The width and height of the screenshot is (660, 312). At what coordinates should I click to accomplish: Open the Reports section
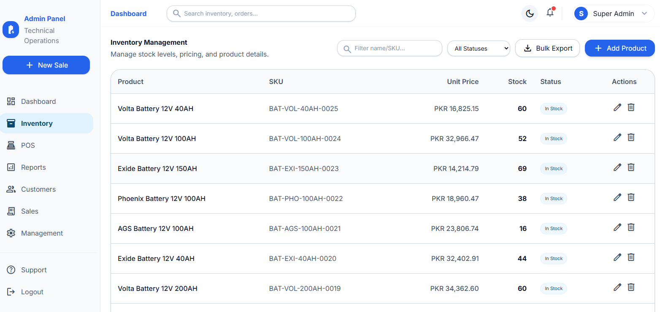pos(46,167)
